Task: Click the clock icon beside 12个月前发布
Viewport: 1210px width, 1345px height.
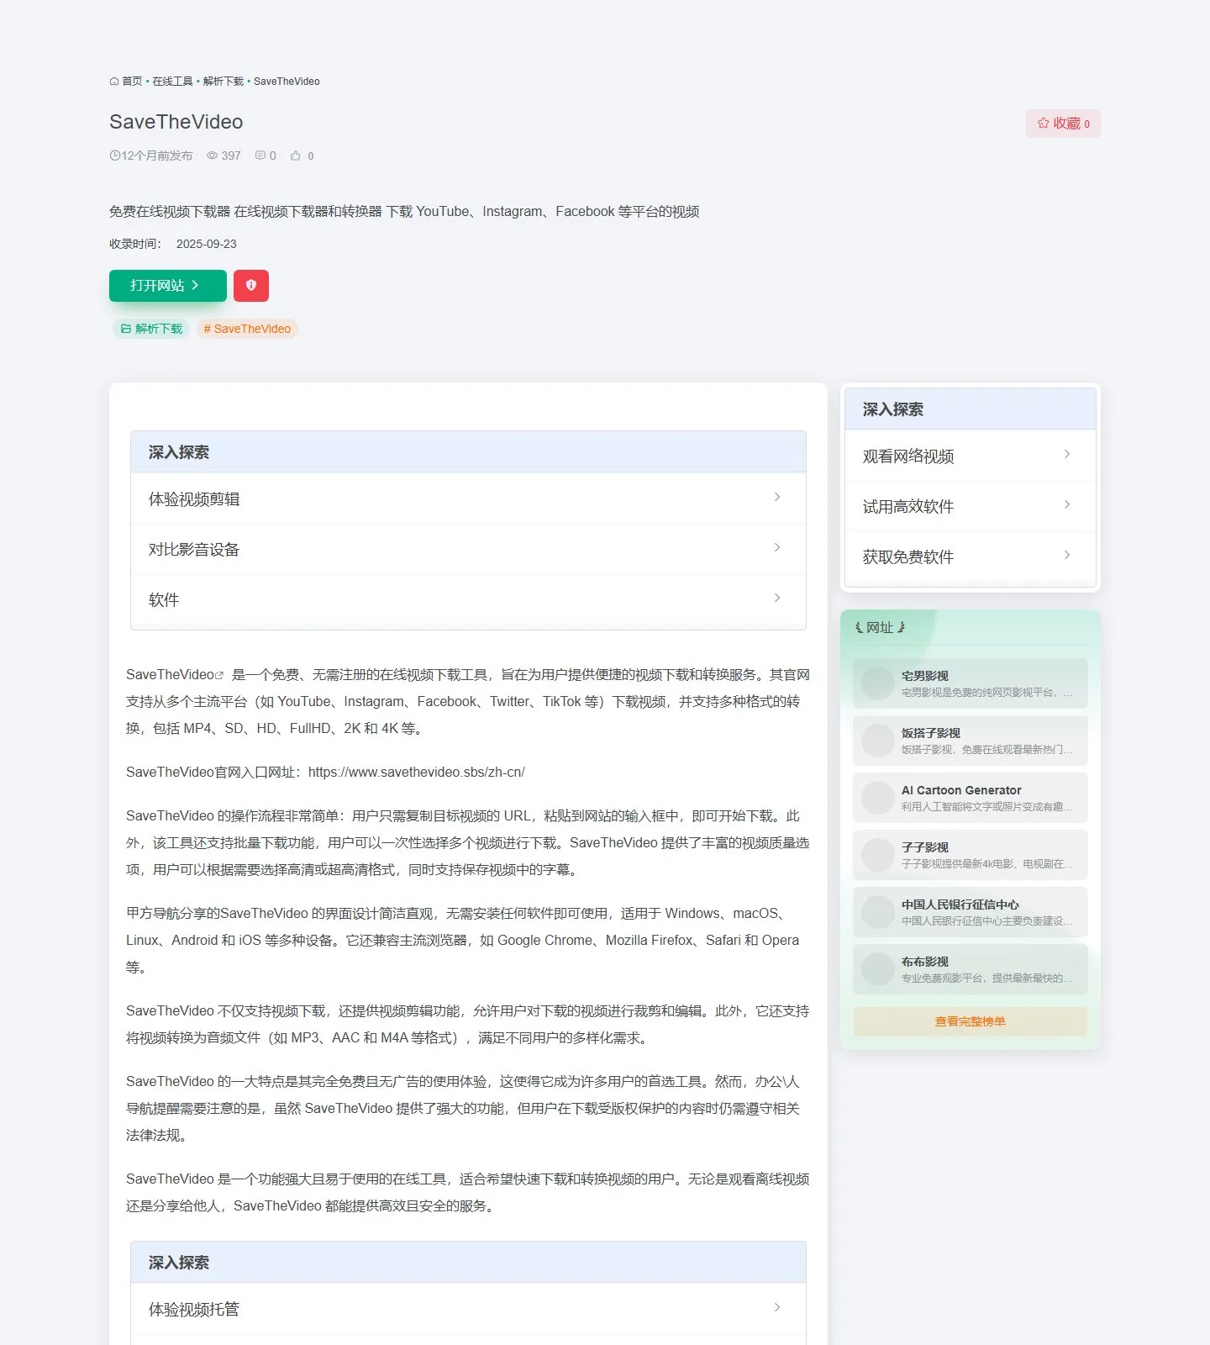Action: [x=115, y=156]
